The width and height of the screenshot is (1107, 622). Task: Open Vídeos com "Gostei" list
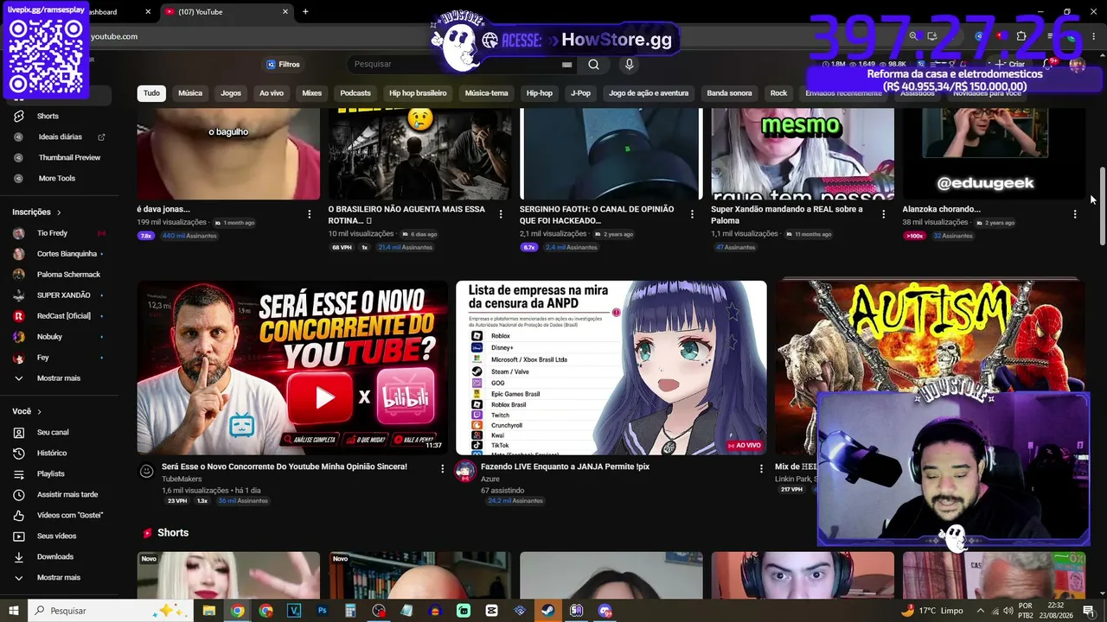click(x=70, y=515)
